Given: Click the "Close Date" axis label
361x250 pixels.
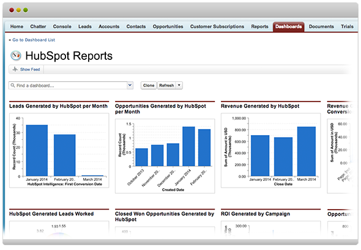Looking at the screenshot, I should 283,184.
